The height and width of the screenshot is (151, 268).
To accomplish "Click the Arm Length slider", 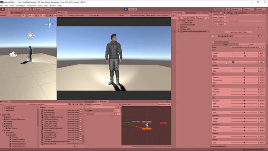I will [x=244, y=53].
